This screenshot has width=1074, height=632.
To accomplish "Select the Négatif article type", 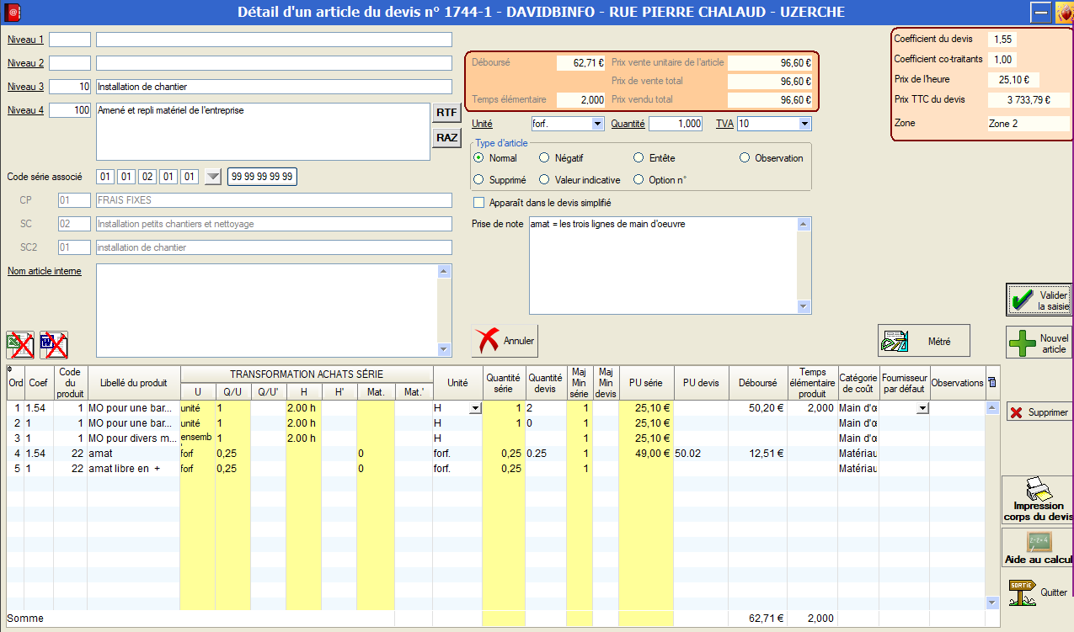I will coord(544,157).
